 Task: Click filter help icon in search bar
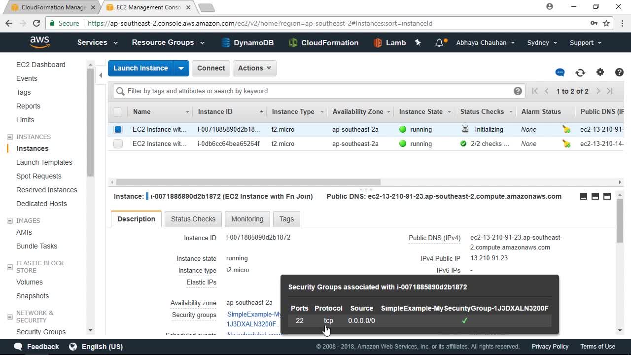coord(518,91)
